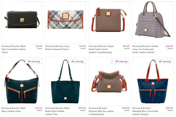Click the 36 viewing badge on the hobo

click(33, 62)
